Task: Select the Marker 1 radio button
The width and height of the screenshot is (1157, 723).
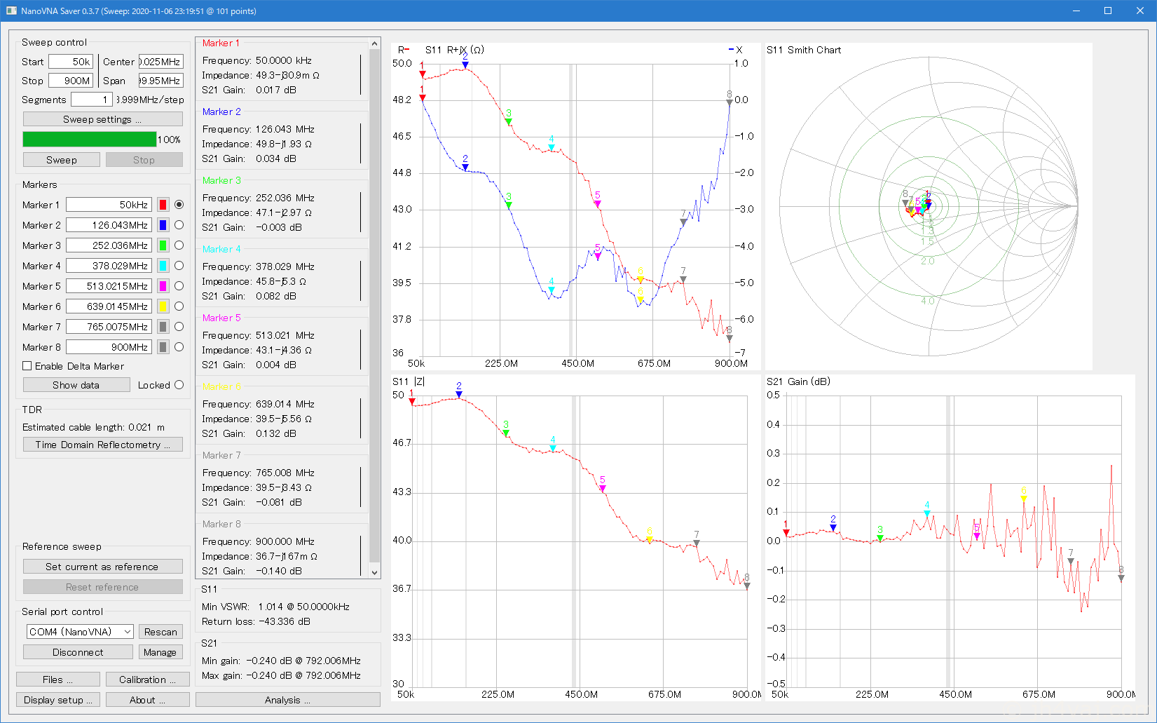Action: tap(179, 205)
